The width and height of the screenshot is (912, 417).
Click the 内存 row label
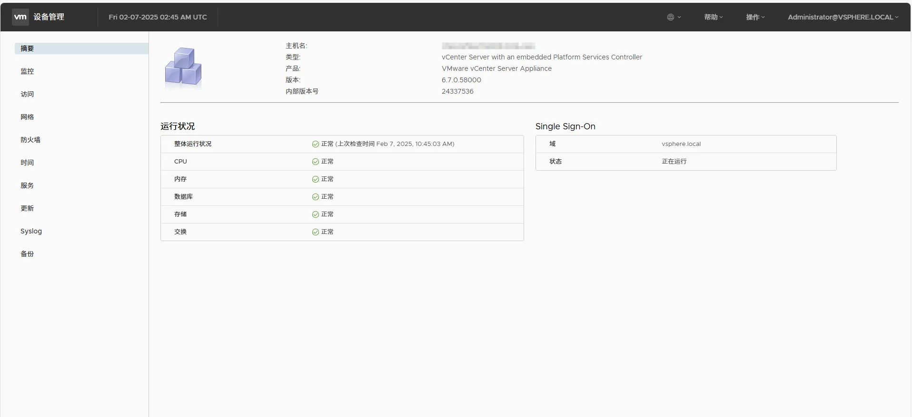[180, 179]
